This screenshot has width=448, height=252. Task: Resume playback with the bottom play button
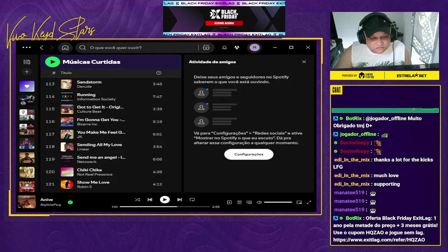click(164, 199)
